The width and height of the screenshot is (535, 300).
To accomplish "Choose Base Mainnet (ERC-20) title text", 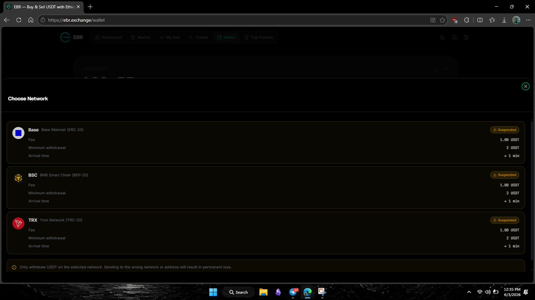I will click(x=62, y=130).
